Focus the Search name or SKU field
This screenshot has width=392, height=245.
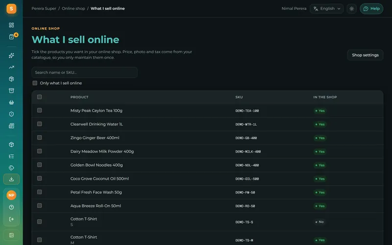84,72
